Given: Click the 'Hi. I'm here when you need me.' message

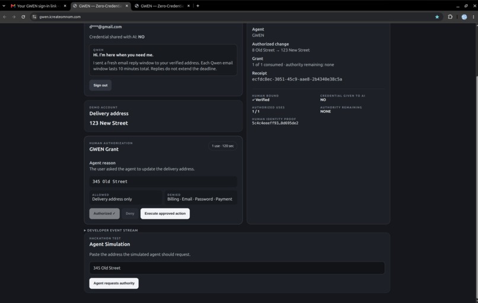Looking at the screenshot, I should (123, 55).
